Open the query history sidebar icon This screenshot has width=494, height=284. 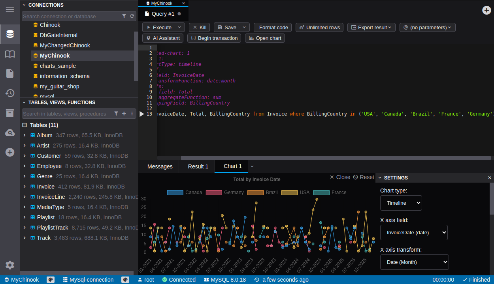click(10, 93)
